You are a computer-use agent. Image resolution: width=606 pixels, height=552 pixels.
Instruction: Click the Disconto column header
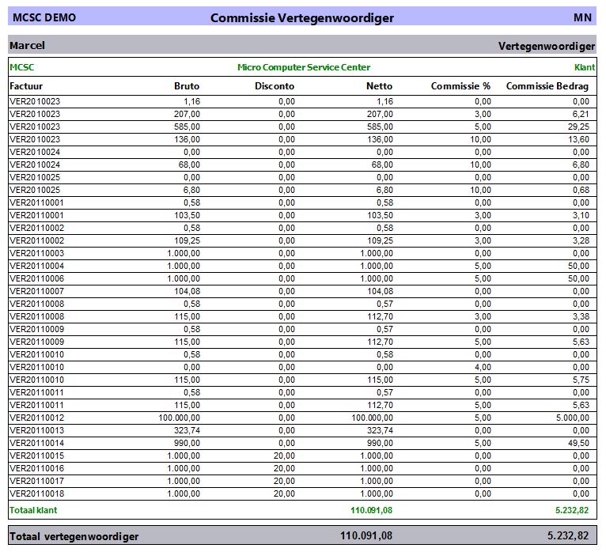tap(275, 85)
